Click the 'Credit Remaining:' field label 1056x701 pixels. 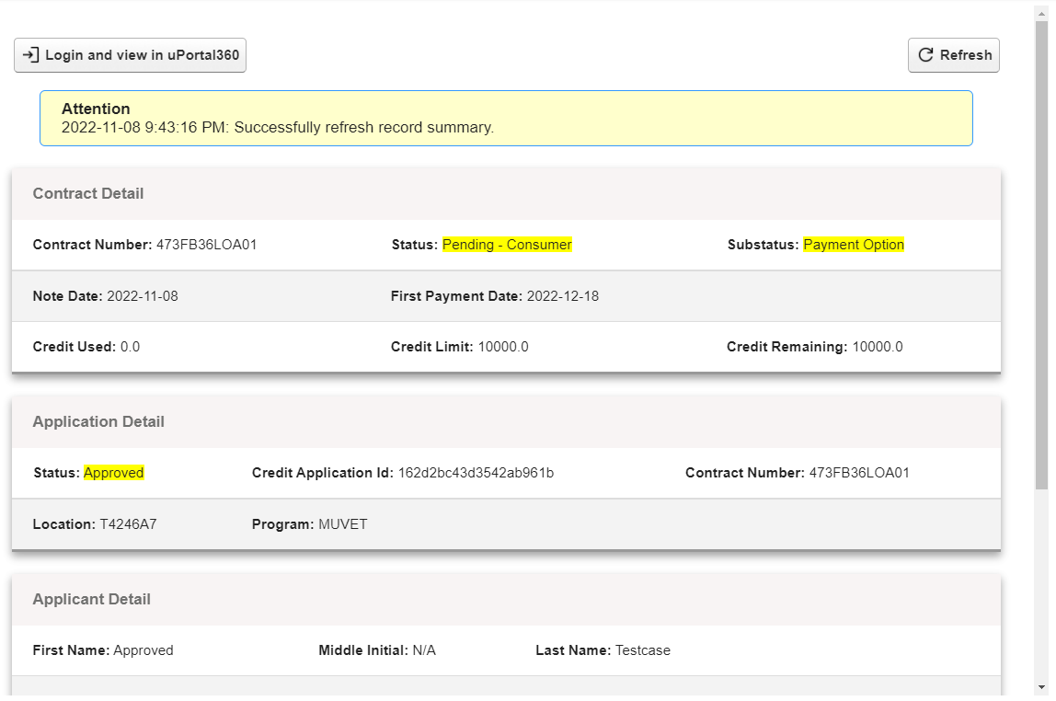click(787, 347)
